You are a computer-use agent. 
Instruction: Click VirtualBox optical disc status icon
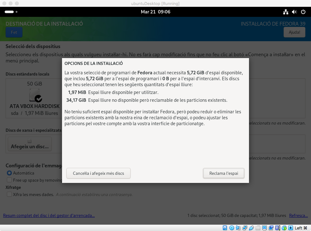(232, 228)
